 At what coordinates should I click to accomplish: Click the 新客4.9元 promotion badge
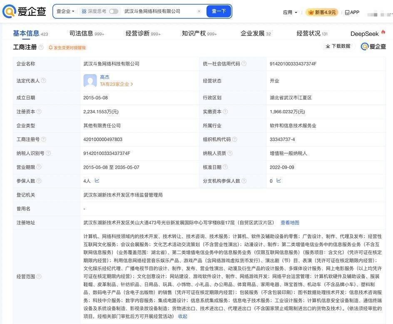pos(321,12)
